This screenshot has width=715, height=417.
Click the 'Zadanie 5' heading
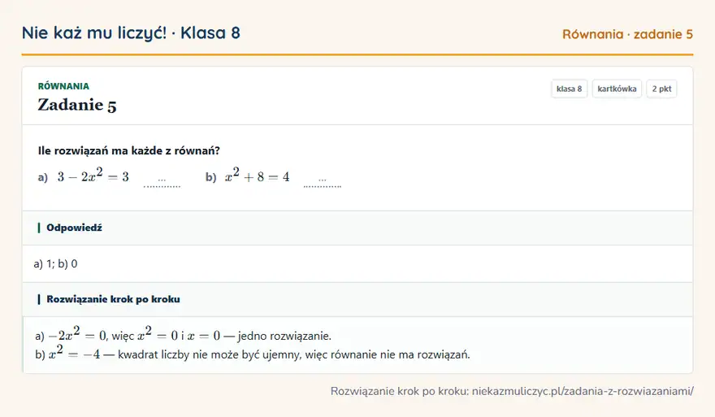(x=77, y=105)
